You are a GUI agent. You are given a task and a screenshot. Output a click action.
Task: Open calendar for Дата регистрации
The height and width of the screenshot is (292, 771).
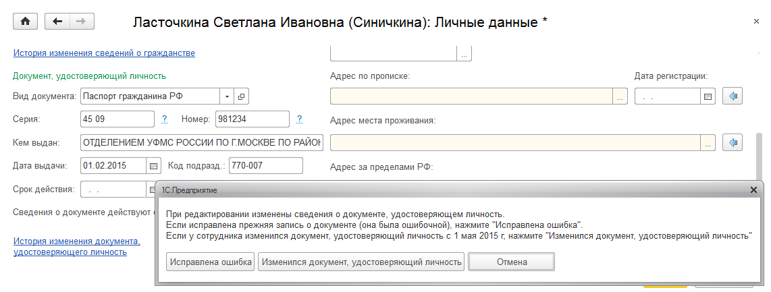(708, 96)
